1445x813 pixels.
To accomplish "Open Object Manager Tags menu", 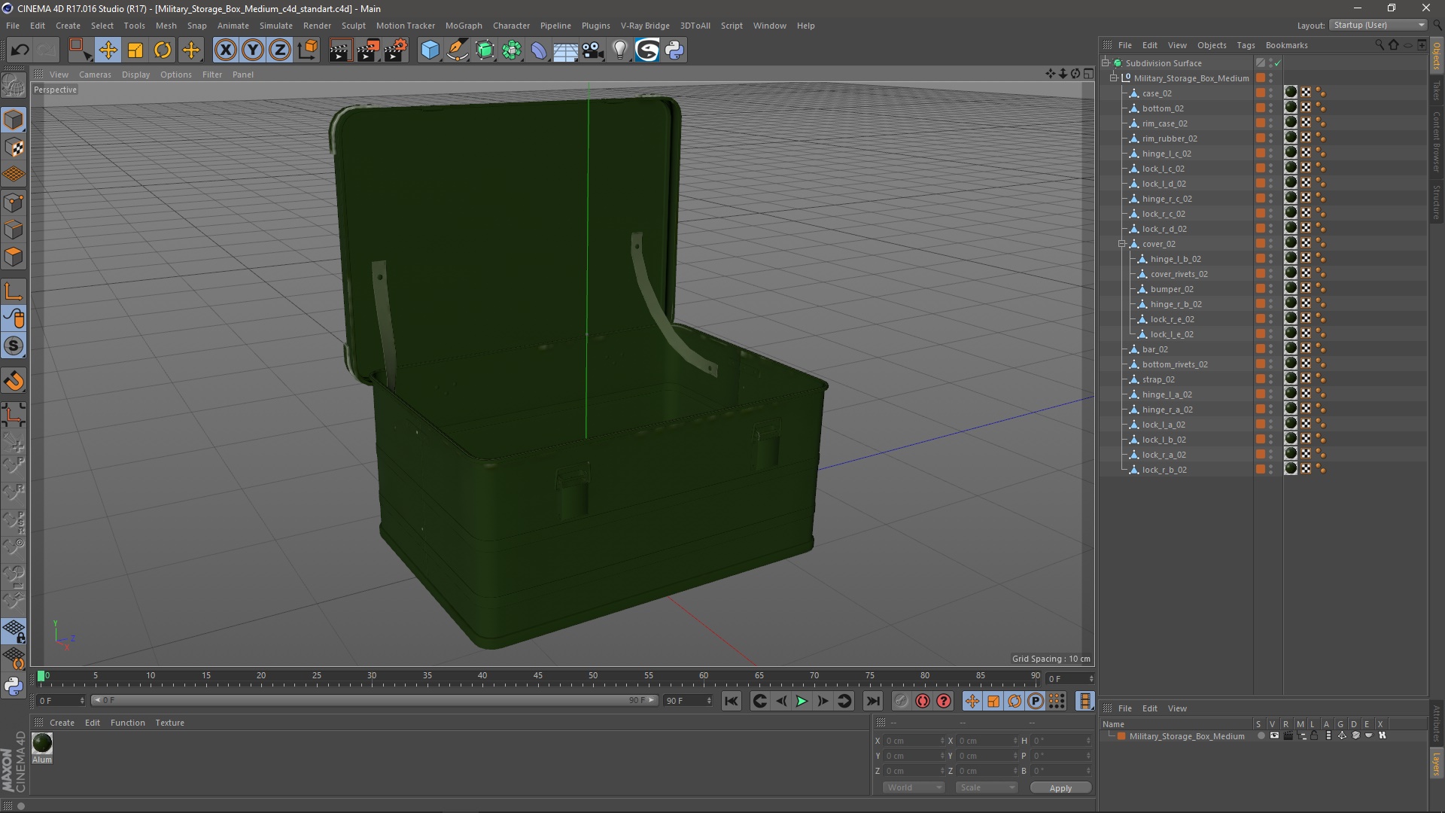I will [1246, 45].
